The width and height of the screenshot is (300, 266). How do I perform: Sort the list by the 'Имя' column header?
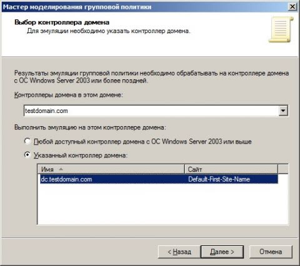coord(111,169)
